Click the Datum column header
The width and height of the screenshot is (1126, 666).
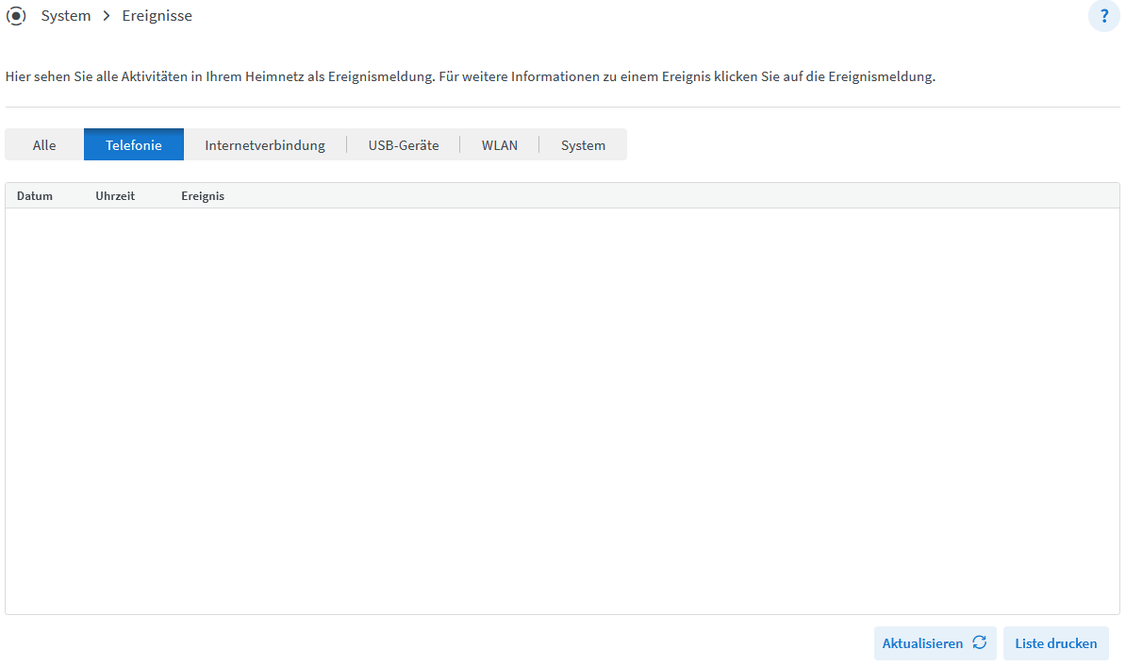[x=35, y=196]
